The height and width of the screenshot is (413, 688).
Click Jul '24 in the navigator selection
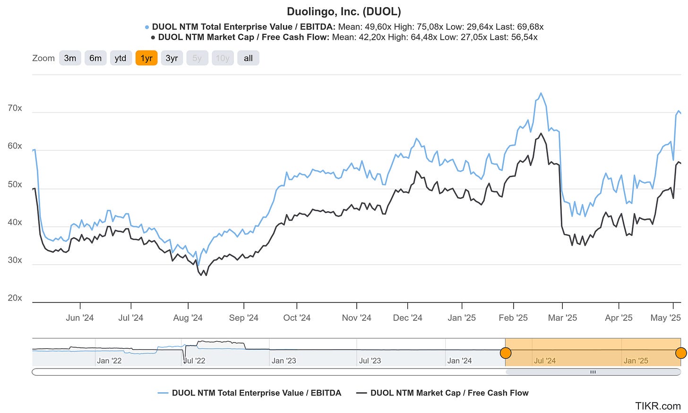click(x=545, y=361)
